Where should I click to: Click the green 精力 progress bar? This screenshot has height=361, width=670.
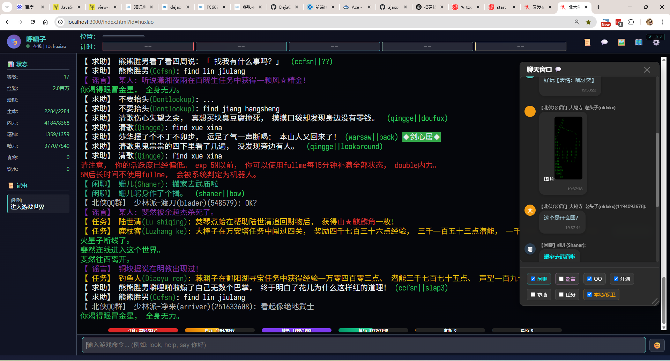[x=373, y=330]
